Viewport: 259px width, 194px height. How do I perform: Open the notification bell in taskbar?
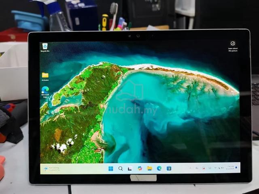[x=236, y=167]
